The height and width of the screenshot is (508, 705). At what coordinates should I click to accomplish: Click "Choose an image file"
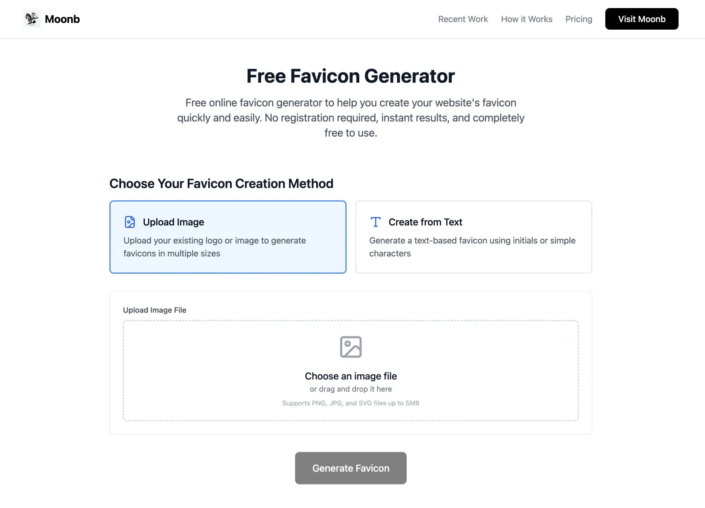tap(350, 376)
